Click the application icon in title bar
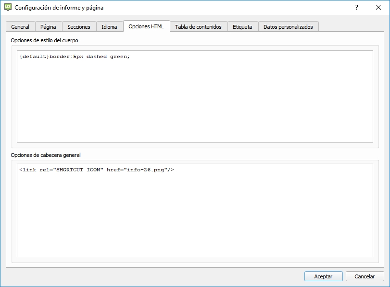390x287 pixels. pos(8,8)
